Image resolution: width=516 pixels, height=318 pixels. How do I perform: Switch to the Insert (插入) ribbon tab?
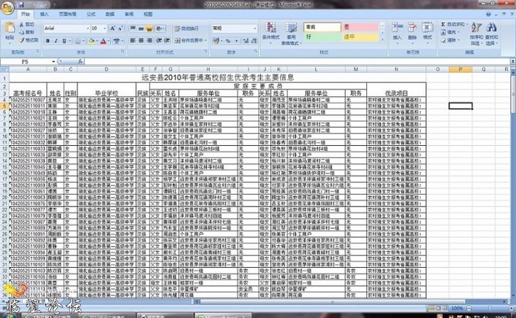[44, 14]
